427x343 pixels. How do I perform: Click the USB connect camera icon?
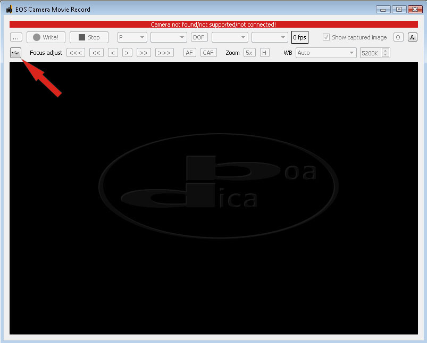(15, 53)
